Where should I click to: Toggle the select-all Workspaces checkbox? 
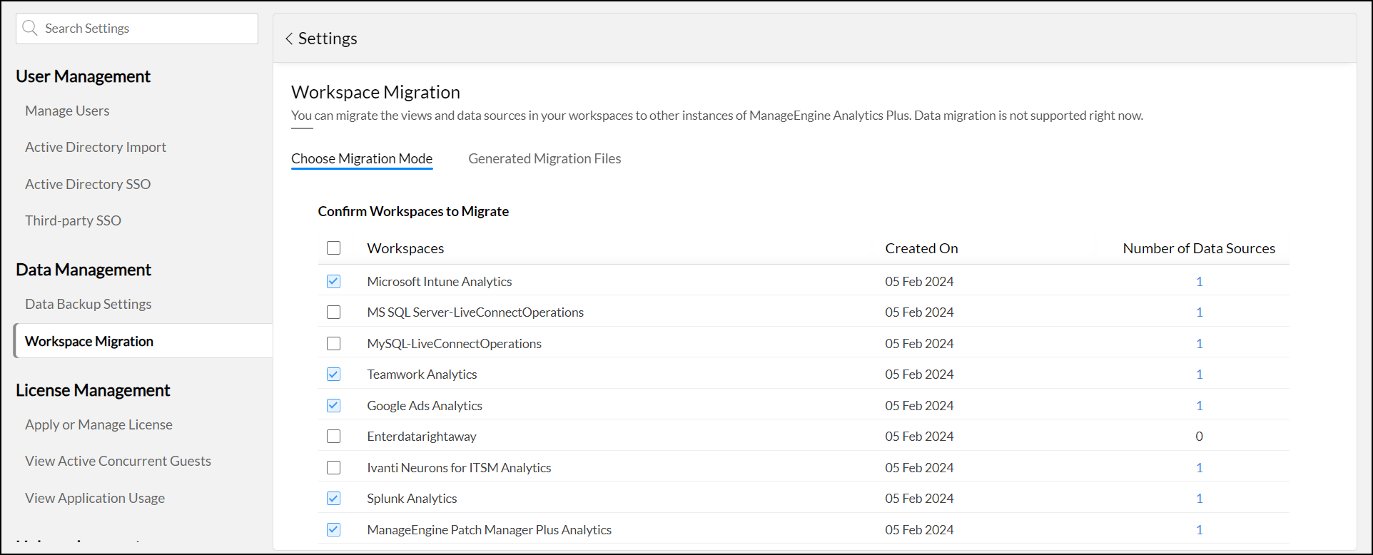[x=333, y=248]
